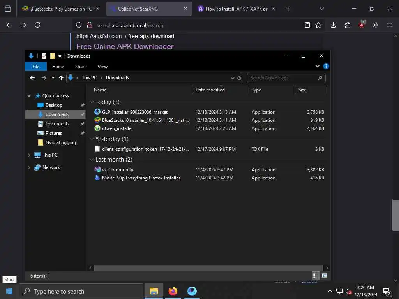This screenshot has height=299, width=399.
Task: Click New Folder quick access toolbar icon
Action: (53, 56)
